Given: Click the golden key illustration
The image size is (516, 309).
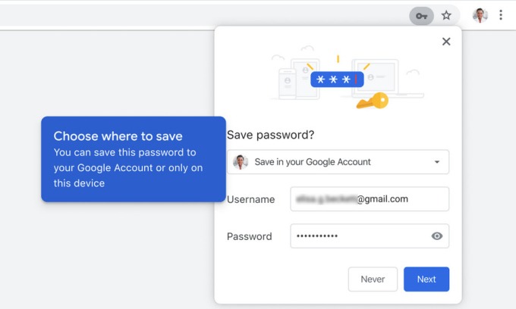Looking at the screenshot, I should click(373, 100).
